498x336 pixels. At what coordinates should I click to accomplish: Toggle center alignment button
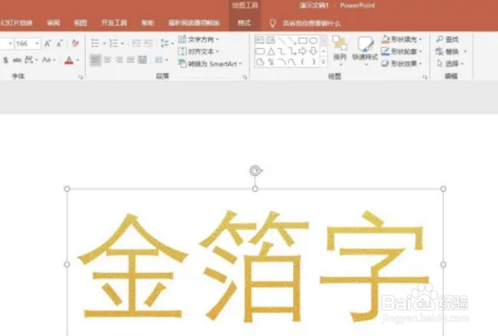tap(107, 60)
